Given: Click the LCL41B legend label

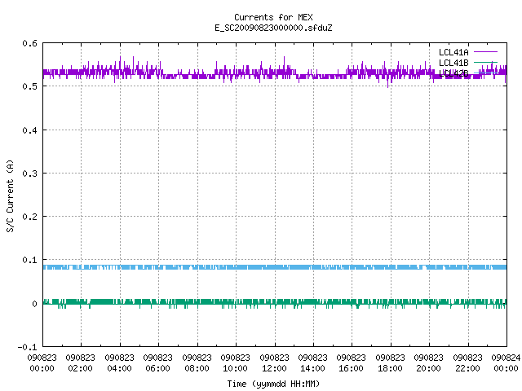Looking at the screenshot, I should click(453, 63).
